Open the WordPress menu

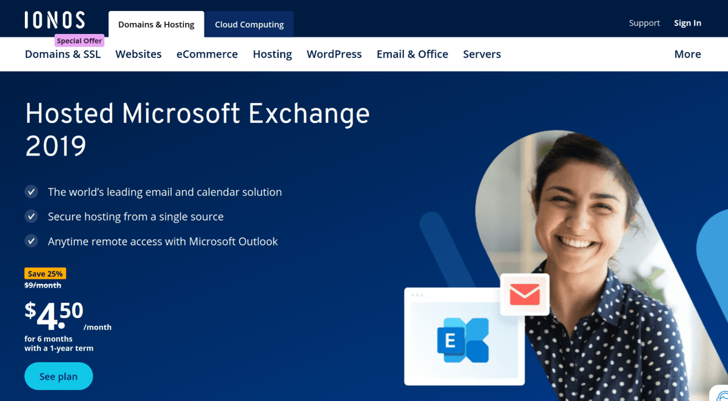pyautogui.click(x=334, y=54)
